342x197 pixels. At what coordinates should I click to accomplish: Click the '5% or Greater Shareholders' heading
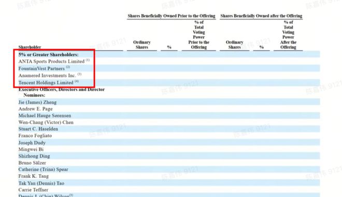click(x=48, y=55)
